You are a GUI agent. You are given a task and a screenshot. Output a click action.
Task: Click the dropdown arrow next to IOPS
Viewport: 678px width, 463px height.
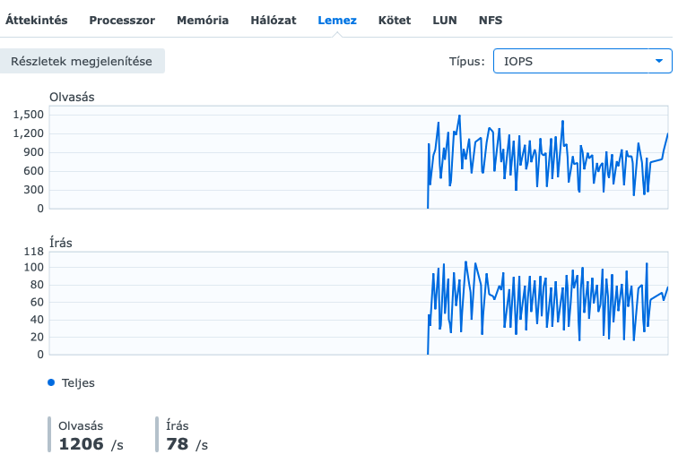659,61
